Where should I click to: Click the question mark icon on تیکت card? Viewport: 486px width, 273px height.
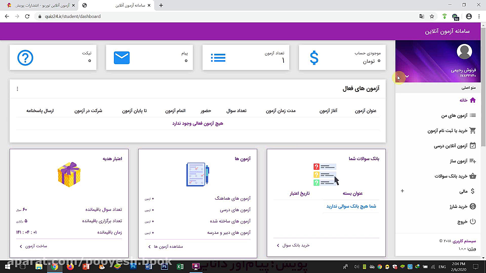coord(26,58)
